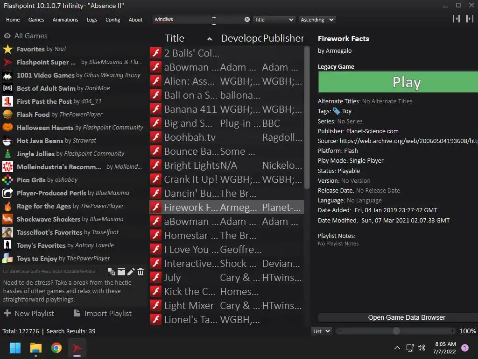
Task: Click the edit playlist pencil icon
Action: click(x=131, y=272)
